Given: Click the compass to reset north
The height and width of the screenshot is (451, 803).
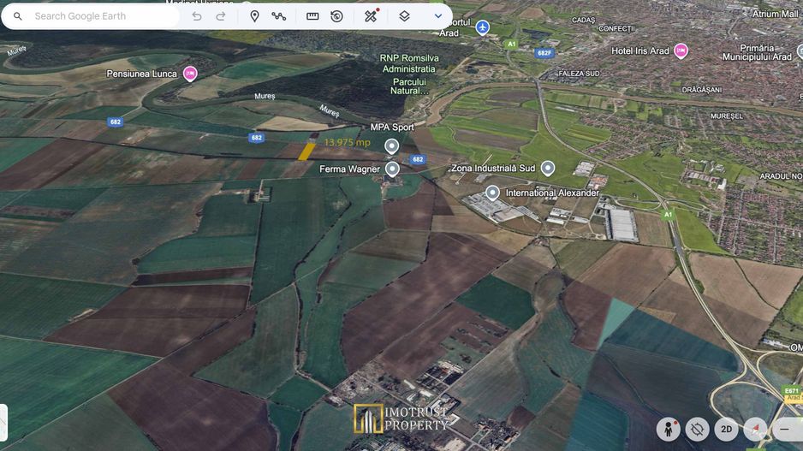Looking at the screenshot, I should (755, 429).
